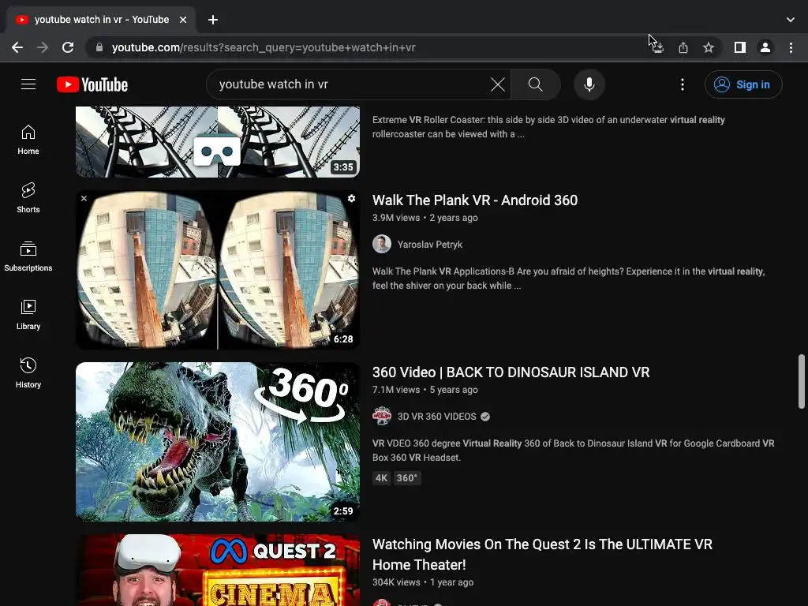The width and height of the screenshot is (808, 606).
Task: Click Yaroslav Petryk channel avatar
Action: pos(382,244)
